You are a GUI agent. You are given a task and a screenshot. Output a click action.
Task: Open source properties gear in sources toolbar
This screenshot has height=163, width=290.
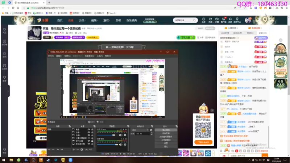[82, 150]
